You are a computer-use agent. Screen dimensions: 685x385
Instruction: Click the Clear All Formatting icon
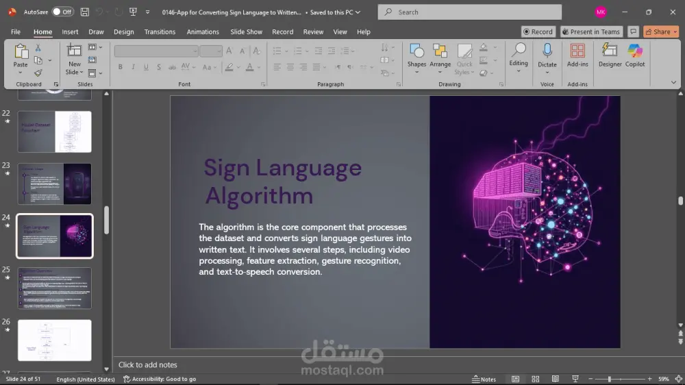pyautogui.click(x=257, y=51)
